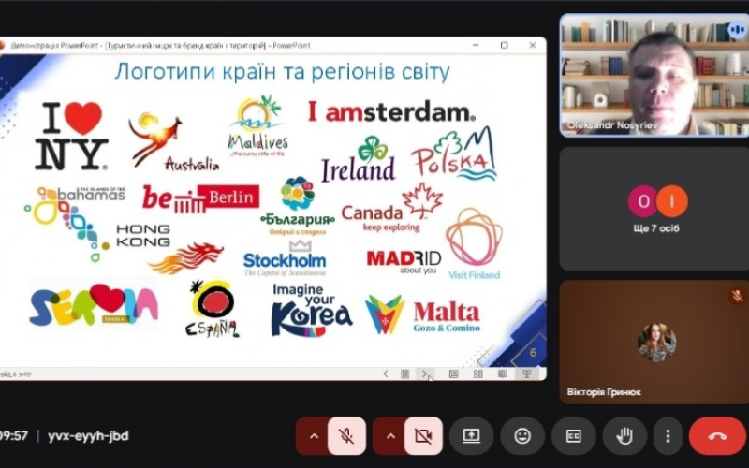Open more options three-dot menu
749x468 pixels.
tap(668, 436)
